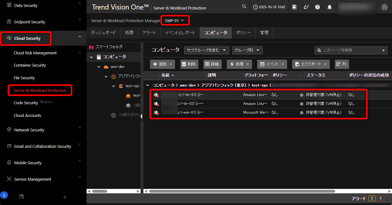Click the Network Security shield icon

(9, 130)
